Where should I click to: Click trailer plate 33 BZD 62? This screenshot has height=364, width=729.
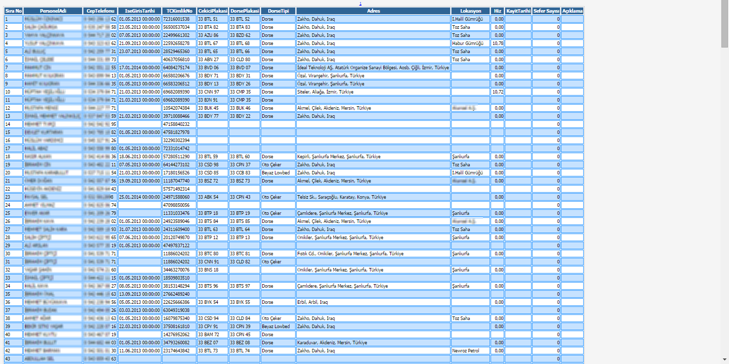pos(245,35)
